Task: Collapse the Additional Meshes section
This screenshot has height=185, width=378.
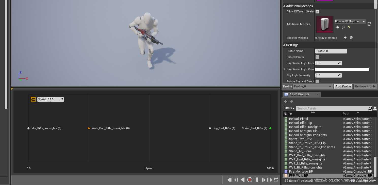Action: pos(284,6)
